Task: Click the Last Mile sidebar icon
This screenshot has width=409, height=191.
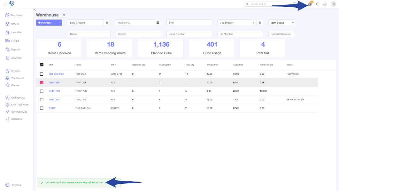Action: pos(7,32)
